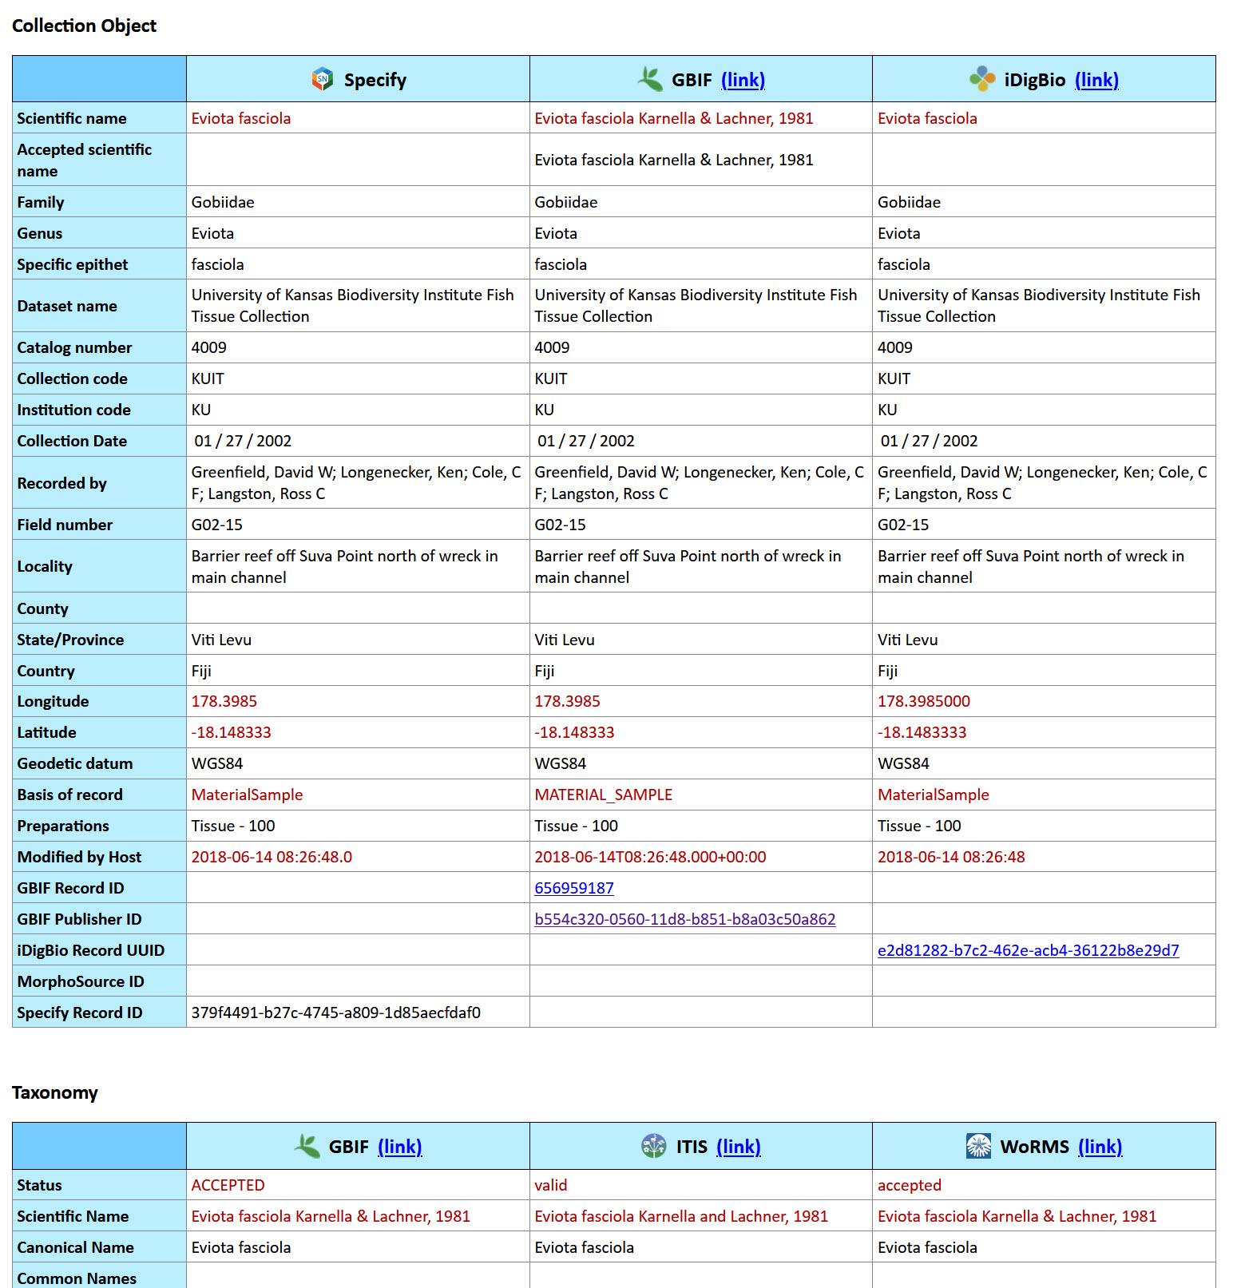Click Specify State/Province Viti Levu
The height and width of the screenshot is (1288, 1233).
[x=221, y=640]
